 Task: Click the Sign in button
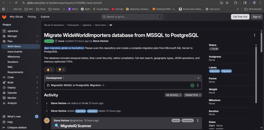pos(256,17)
